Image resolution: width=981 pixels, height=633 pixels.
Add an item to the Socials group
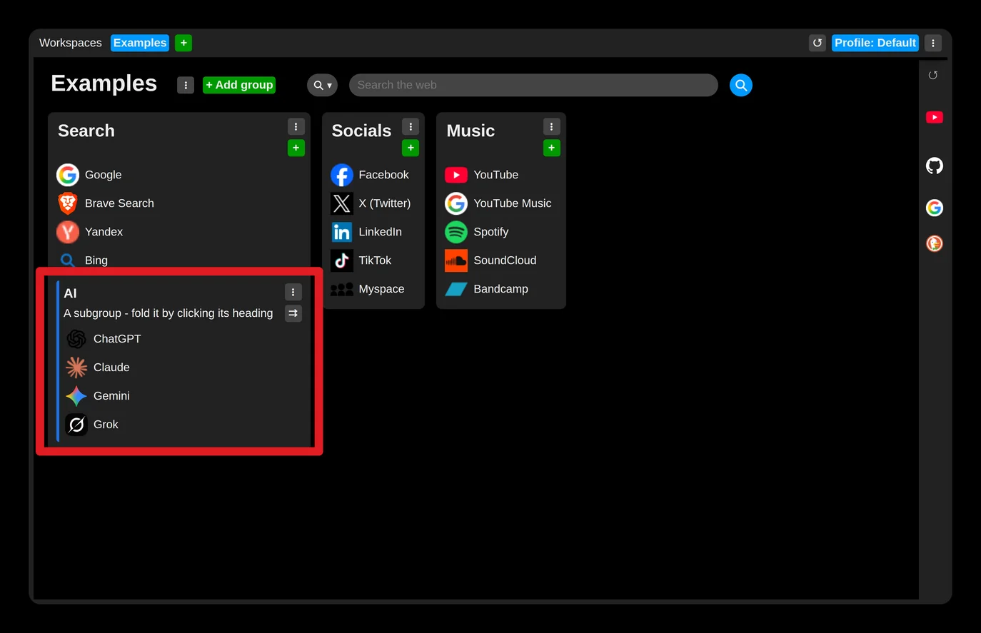coord(411,148)
